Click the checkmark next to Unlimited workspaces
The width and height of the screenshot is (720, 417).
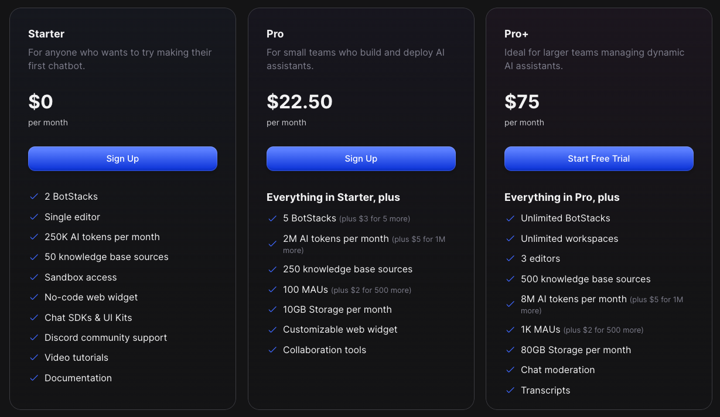[510, 239]
